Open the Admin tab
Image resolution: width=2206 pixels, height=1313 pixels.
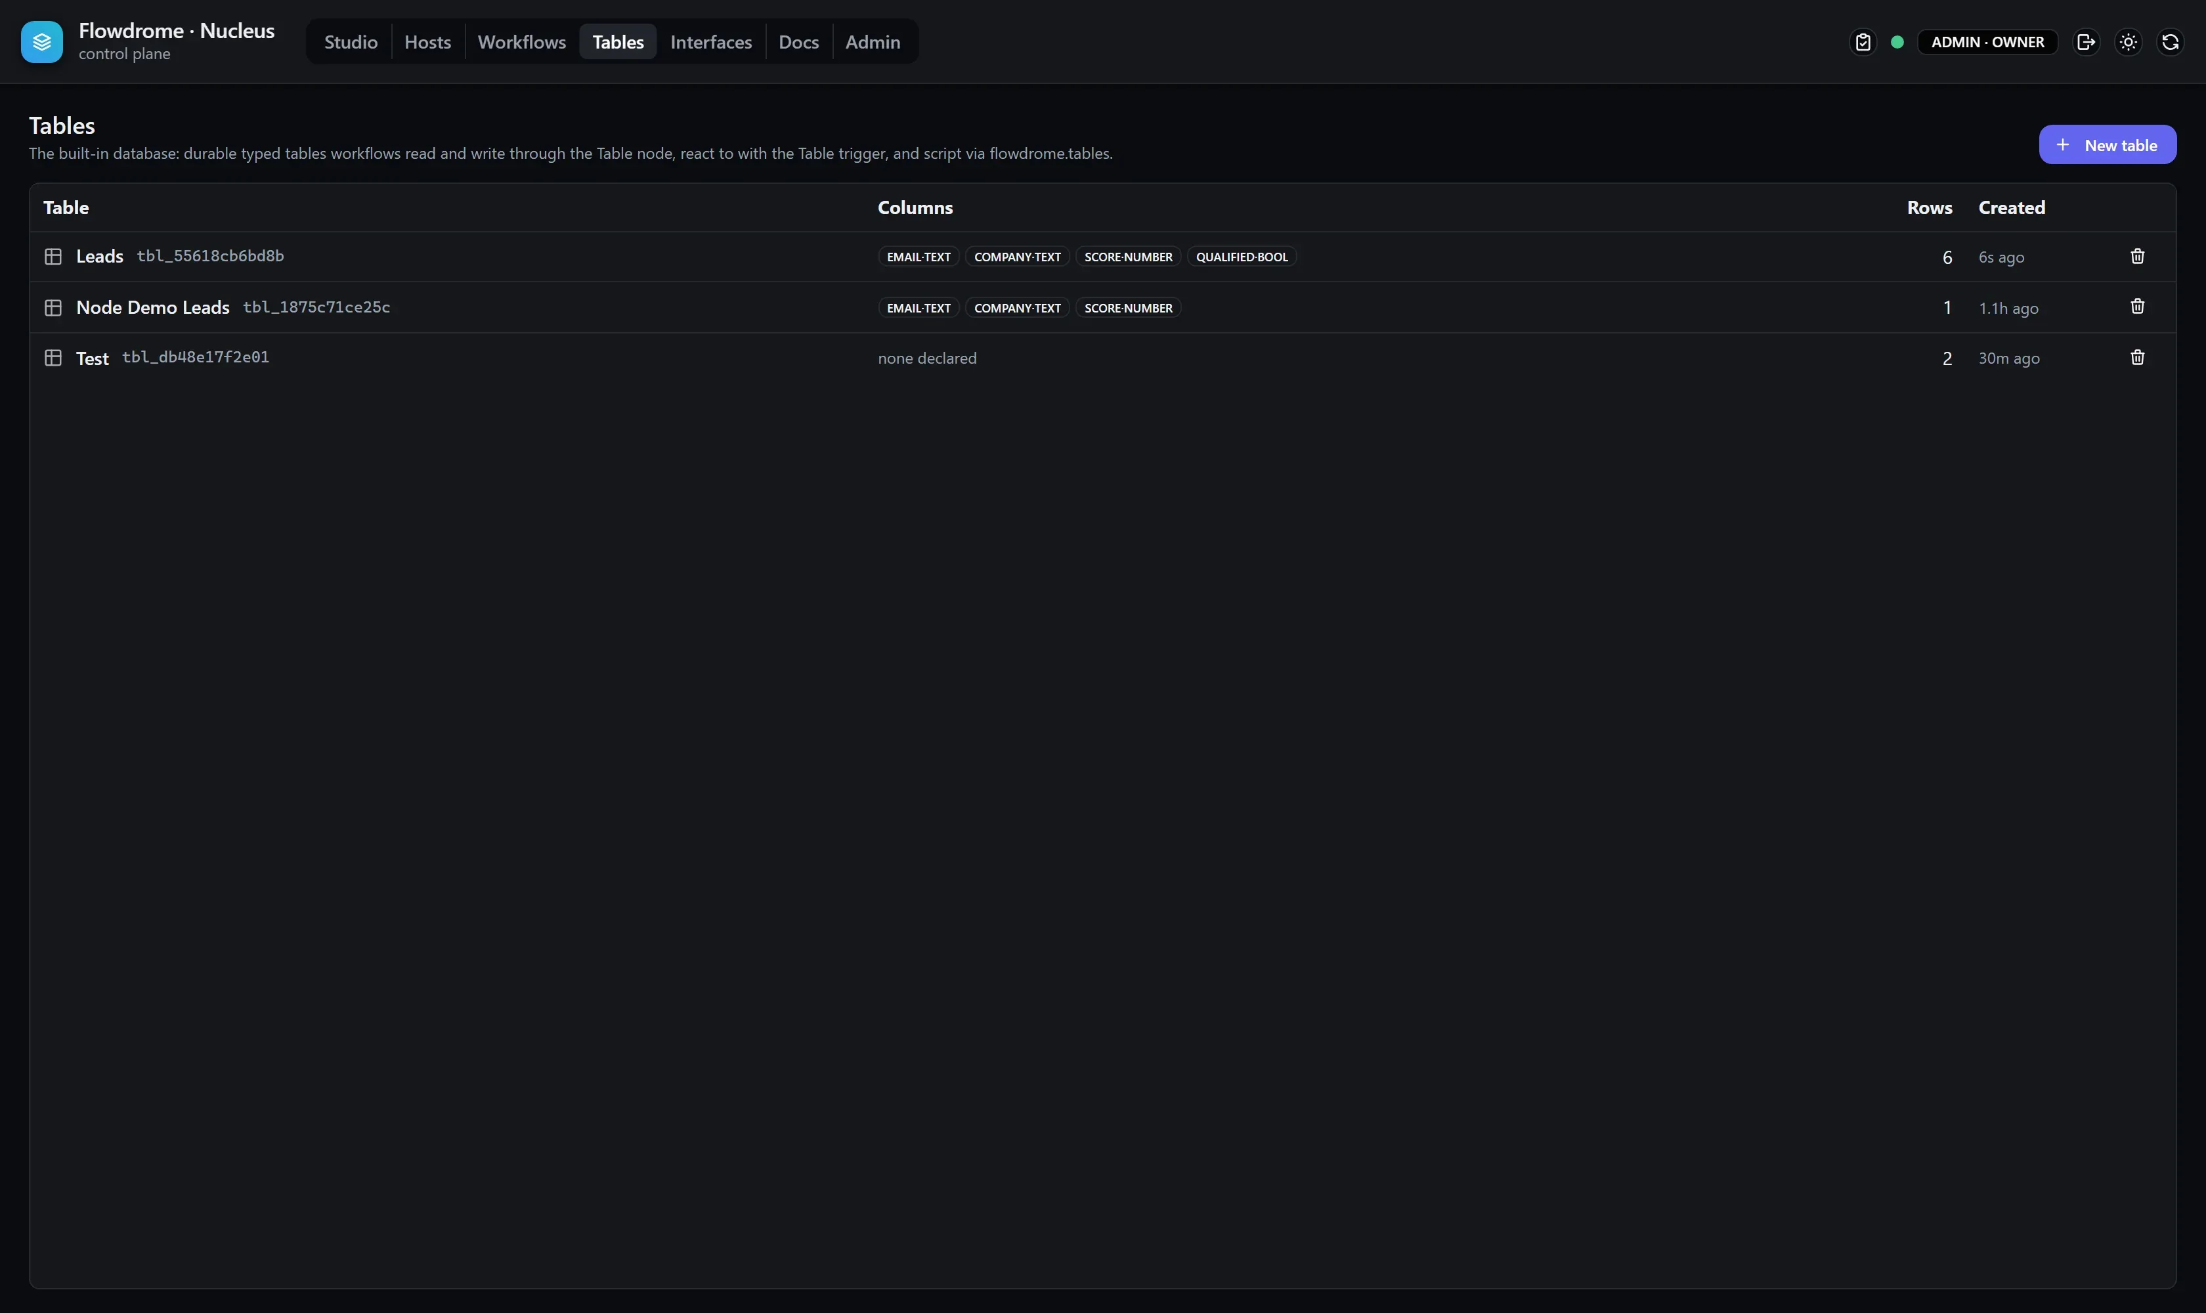click(x=873, y=41)
